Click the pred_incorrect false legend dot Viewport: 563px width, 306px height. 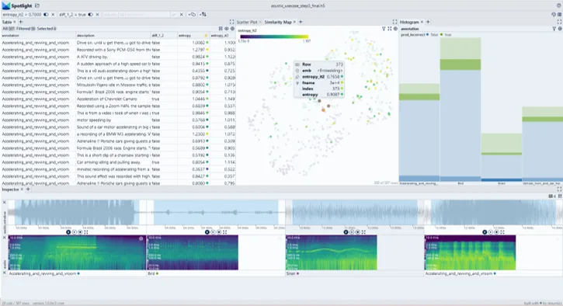[427, 34]
